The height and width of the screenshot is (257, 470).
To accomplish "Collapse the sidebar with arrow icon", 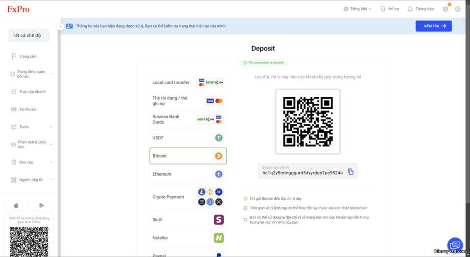I will click(x=60, y=26).
